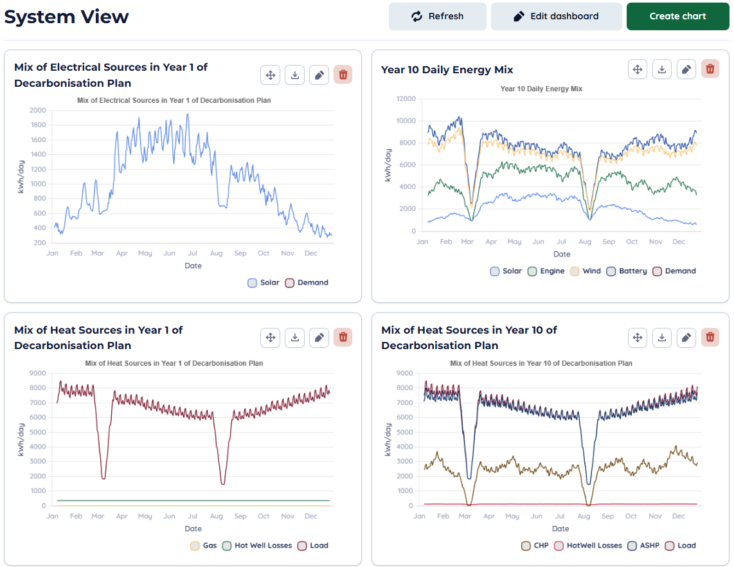
Task: Delete the Year 10 Daily Energy Mix chart
Action: coord(710,69)
